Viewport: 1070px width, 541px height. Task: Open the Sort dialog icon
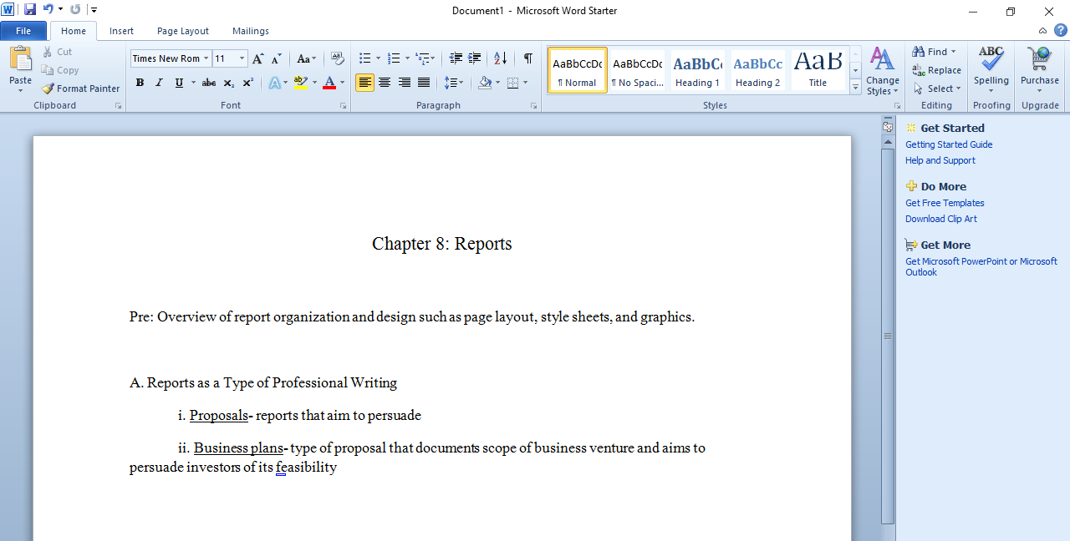pos(499,58)
